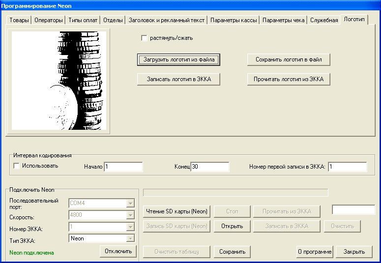Viewport: 381px width, 263px height.
Task: Click the Очистить таблицу button
Action: coord(176,252)
